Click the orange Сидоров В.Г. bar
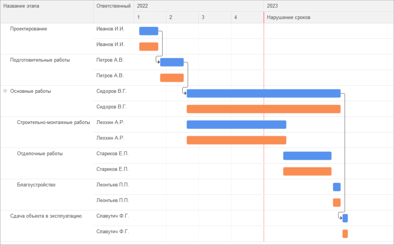The image size is (394, 245). 263,109
